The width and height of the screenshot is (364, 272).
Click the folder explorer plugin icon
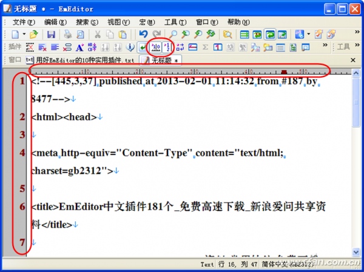(268, 47)
